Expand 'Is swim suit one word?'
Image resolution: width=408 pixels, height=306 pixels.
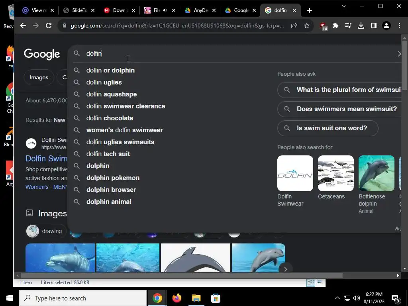(328, 128)
